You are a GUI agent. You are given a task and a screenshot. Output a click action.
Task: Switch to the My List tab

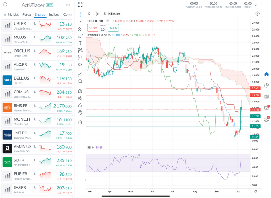click(11, 15)
